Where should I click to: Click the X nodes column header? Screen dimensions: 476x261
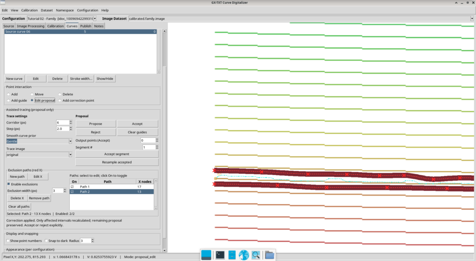coord(145,182)
